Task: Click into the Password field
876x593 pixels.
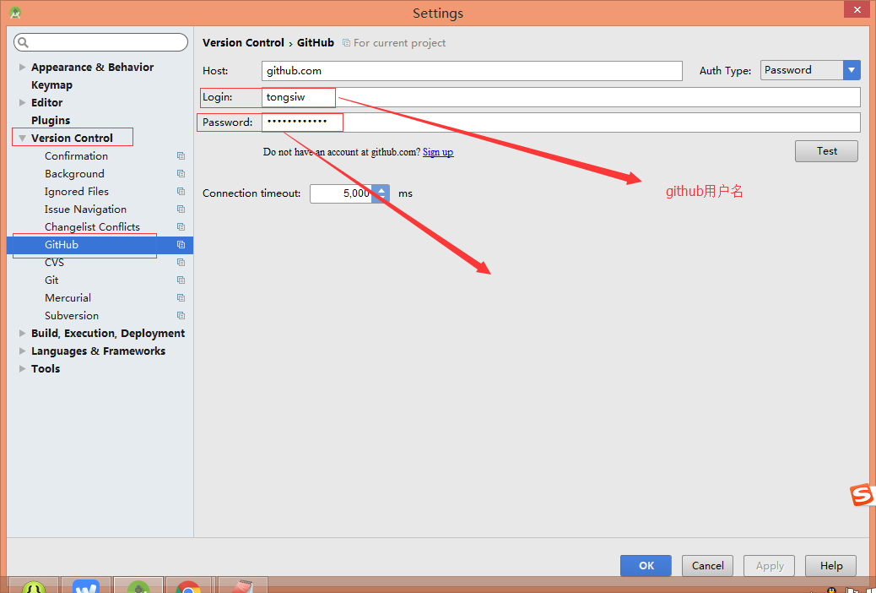Action: (561, 122)
